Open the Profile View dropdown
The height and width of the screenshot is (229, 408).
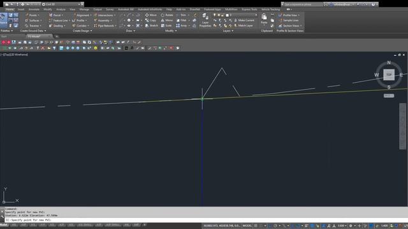pos(289,15)
